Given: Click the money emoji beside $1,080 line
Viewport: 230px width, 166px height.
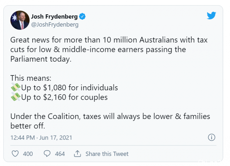Looking at the screenshot, I should pyautogui.click(x=16, y=87).
